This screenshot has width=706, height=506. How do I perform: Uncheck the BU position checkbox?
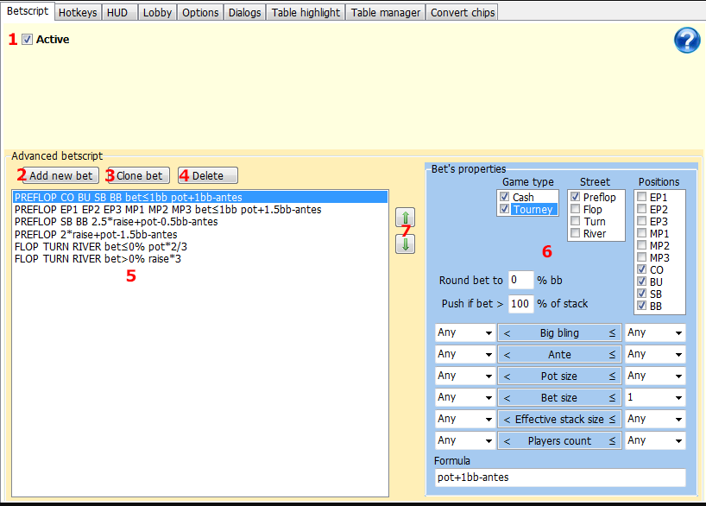(x=642, y=281)
